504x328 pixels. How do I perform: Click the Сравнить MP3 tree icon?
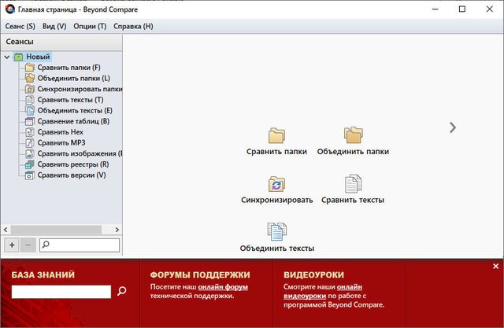click(30, 143)
